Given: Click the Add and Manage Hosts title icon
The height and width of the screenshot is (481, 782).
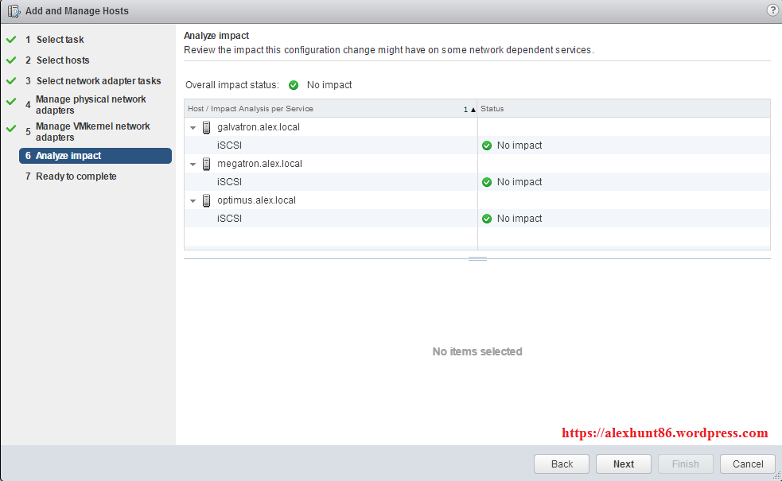Looking at the screenshot, I should [14, 11].
